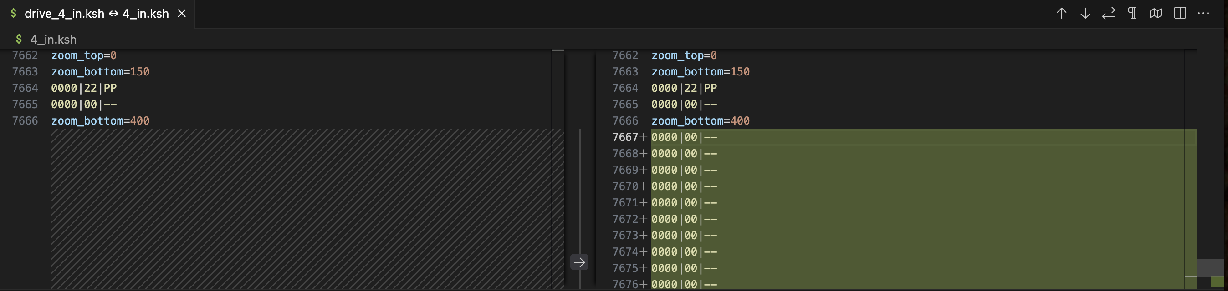Toggle collapse unchanged regions map icon
The width and height of the screenshot is (1228, 291).
pyautogui.click(x=1156, y=13)
